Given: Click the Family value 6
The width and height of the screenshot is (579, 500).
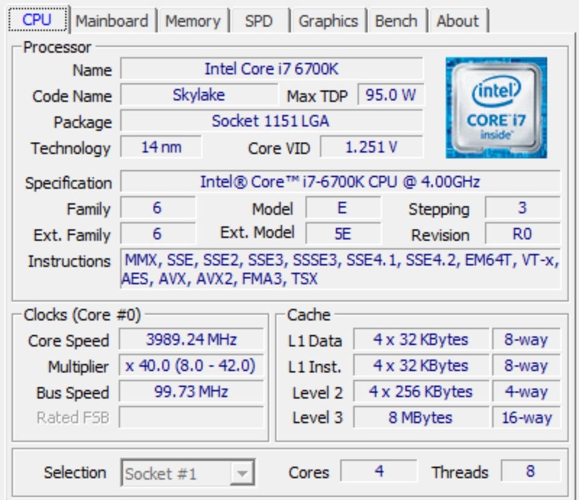Looking at the screenshot, I should pyautogui.click(x=157, y=208).
